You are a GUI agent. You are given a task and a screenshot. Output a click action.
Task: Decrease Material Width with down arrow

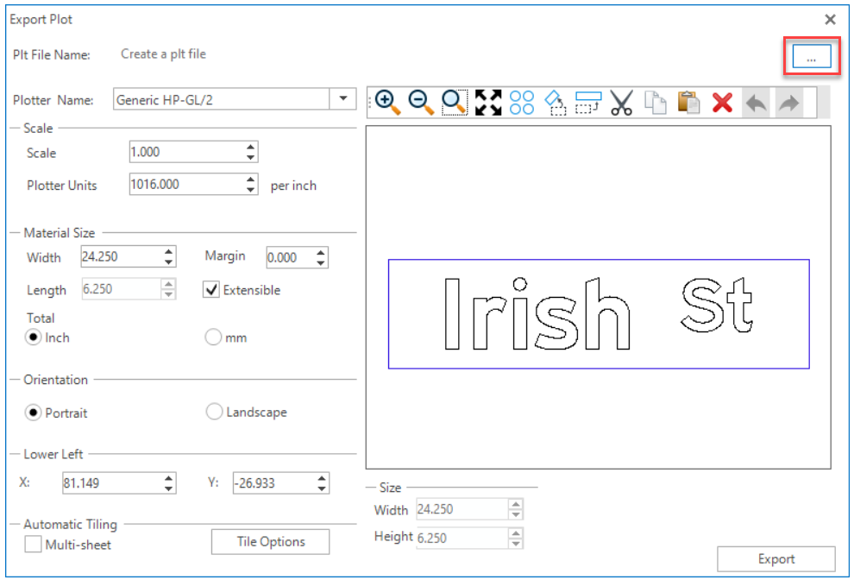click(168, 262)
